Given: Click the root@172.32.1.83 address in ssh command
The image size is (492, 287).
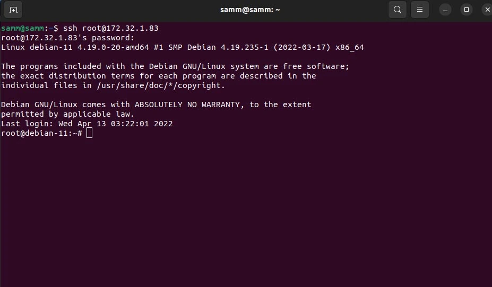Looking at the screenshot, I should click(x=120, y=28).
